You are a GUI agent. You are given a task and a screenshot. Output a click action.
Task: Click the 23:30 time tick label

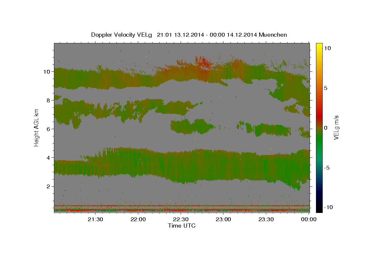tap(266, 219)
